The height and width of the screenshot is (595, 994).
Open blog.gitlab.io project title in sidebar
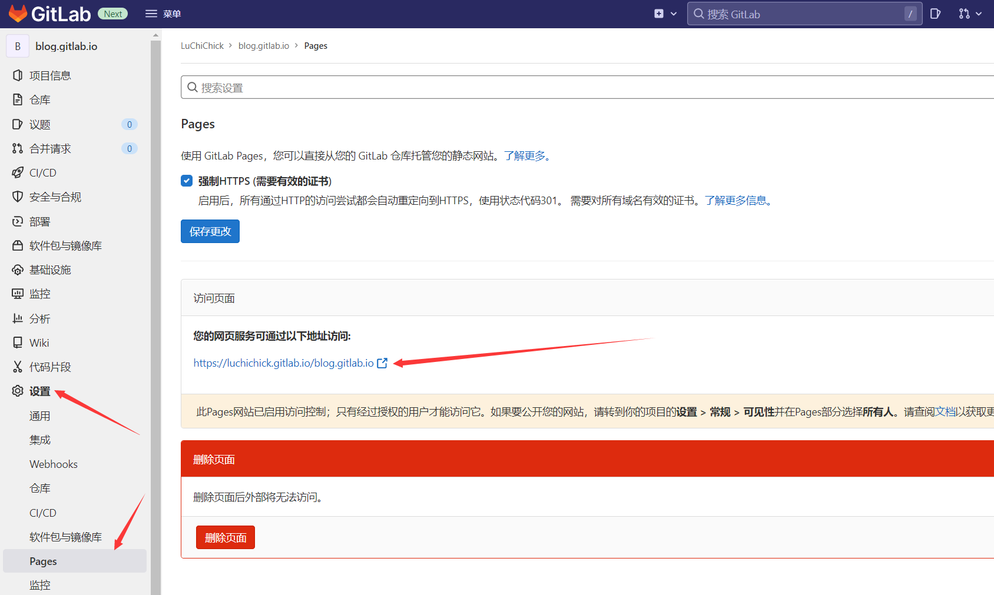(x=66, y=46)
